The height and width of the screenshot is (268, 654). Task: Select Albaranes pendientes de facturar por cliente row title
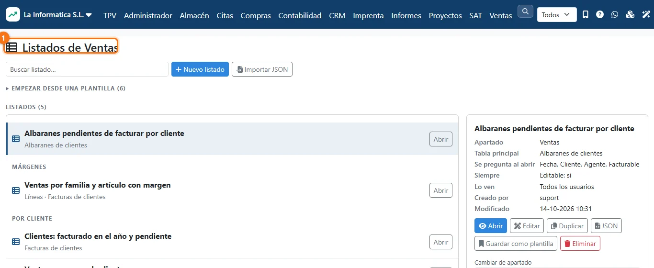tap(104, 134)
